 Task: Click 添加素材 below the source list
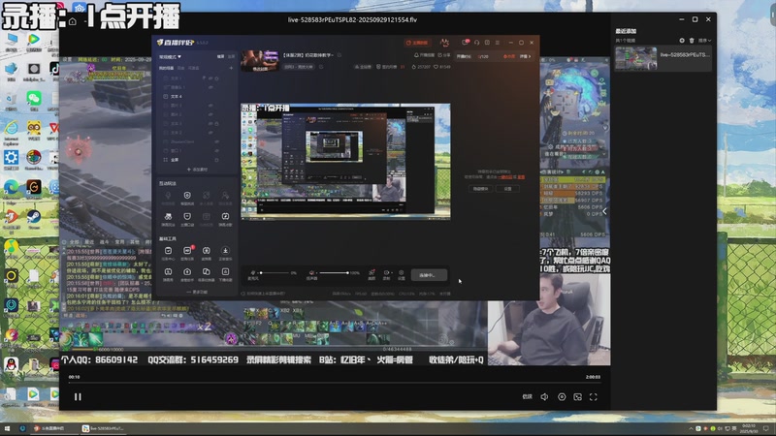click(197, 170)
